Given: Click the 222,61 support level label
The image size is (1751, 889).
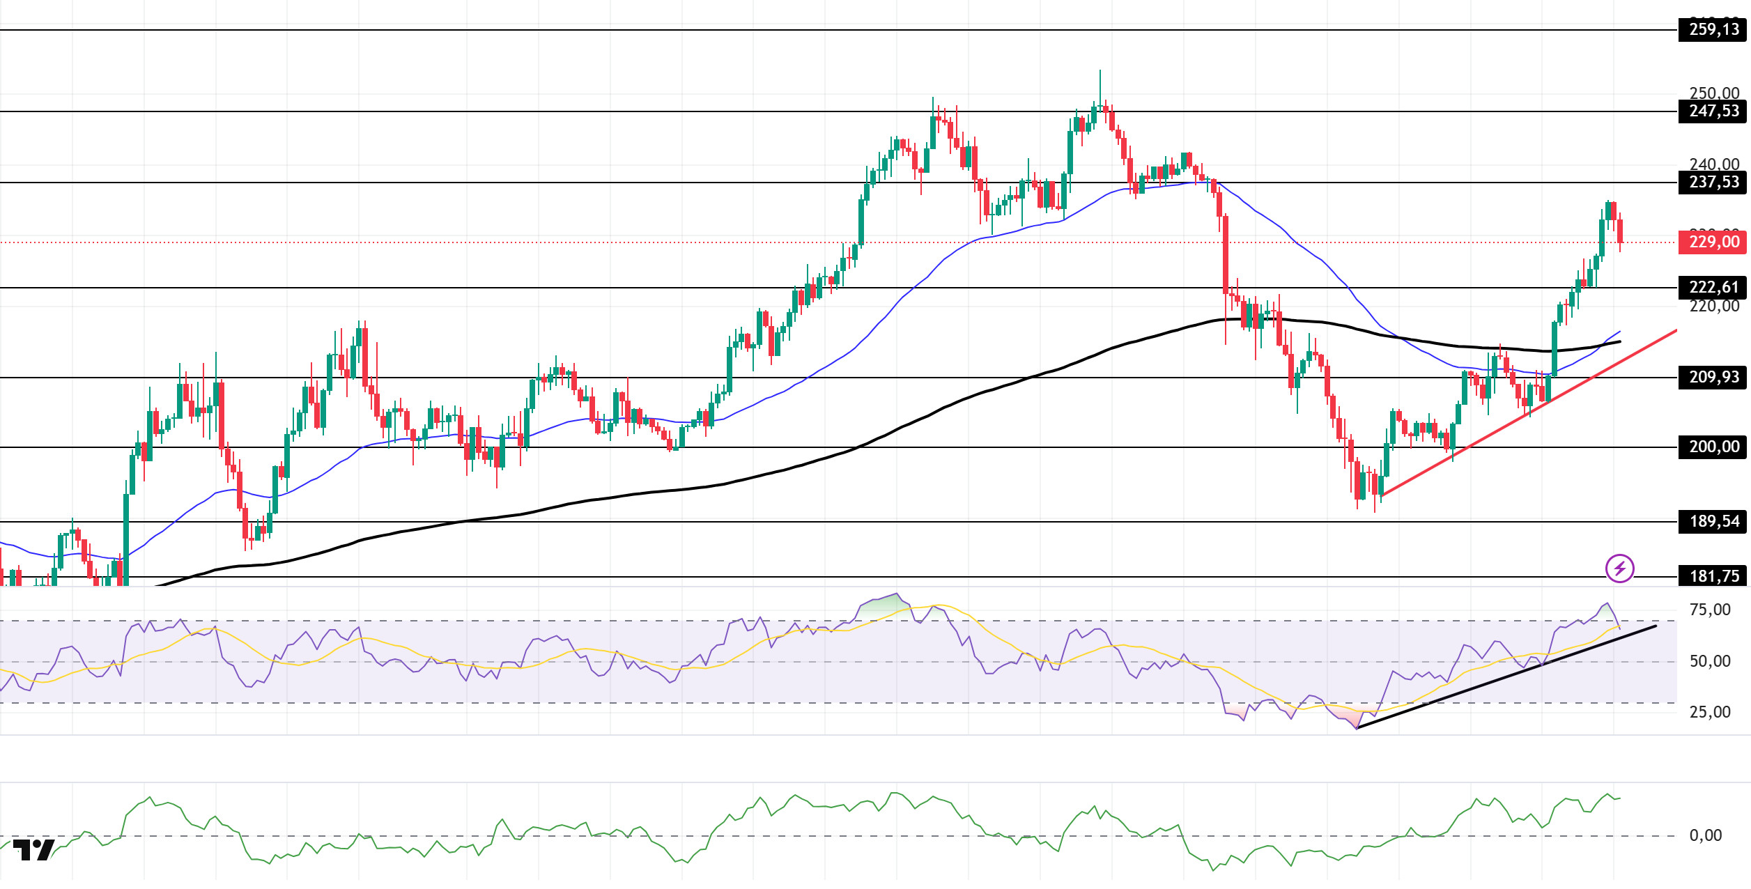Looking at the screenshot, I should pyautogui.click(x=1713, y=288).
